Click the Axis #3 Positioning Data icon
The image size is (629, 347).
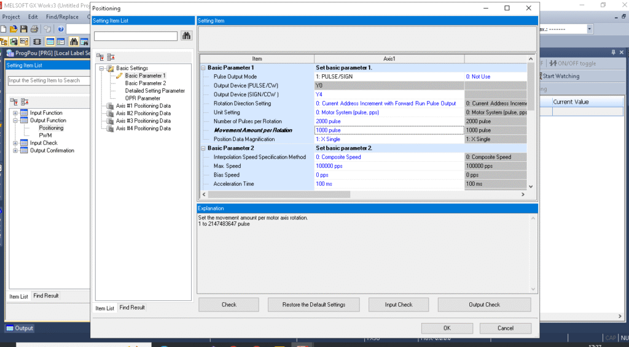tap(111, 121)
